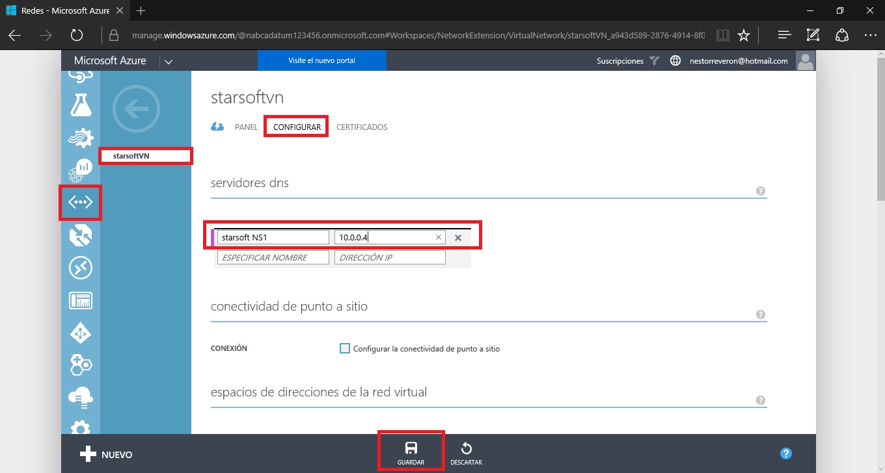Click the flask-shaped sidebar icon
885x473 pixels.
click(x=81, y=104)
